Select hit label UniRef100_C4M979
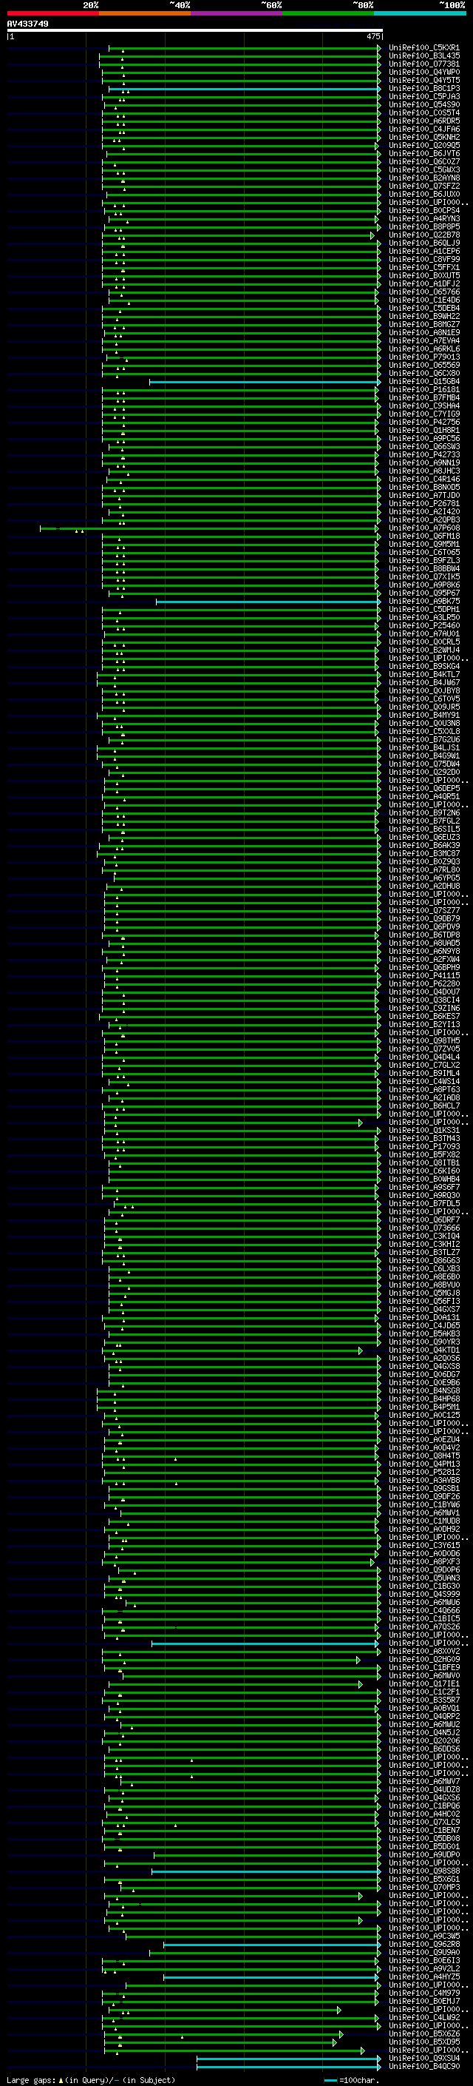 pyautogui.click(x=423, y=1993)
